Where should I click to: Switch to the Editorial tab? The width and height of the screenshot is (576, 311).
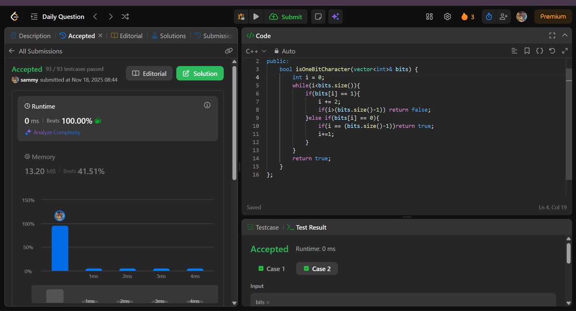pyautogui.click(x=127, y=36)
